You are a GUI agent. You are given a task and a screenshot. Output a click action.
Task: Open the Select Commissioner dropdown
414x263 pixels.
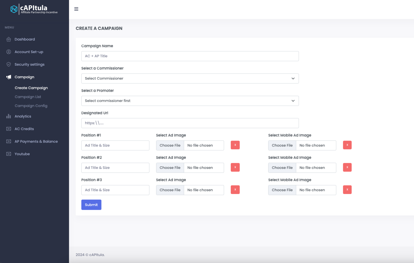190,79
